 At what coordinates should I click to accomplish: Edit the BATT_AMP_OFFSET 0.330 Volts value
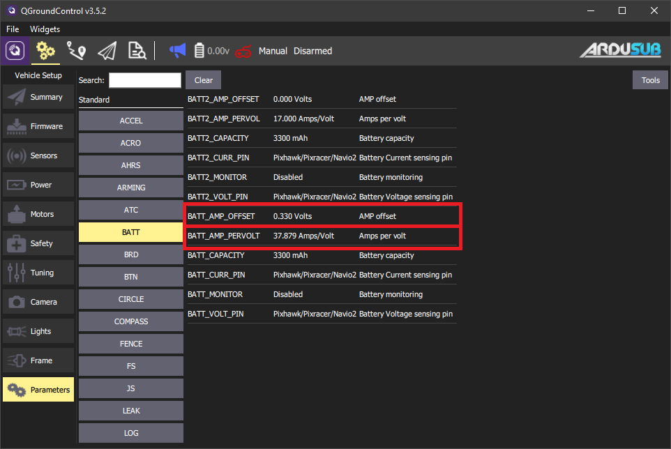click(x=293, y=216)
